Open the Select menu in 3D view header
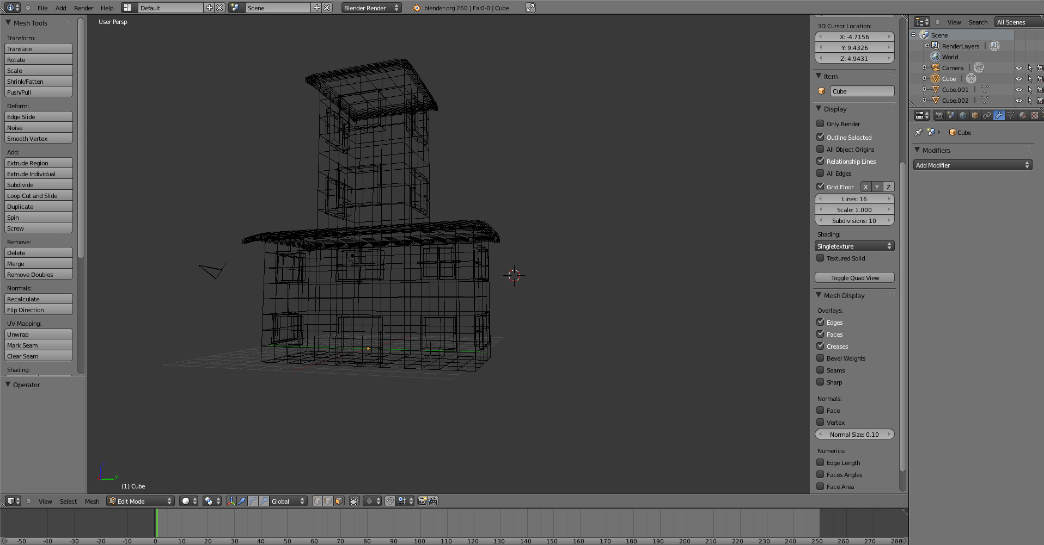Viewport: 1044px width, 545px height. tap(68, 501)
